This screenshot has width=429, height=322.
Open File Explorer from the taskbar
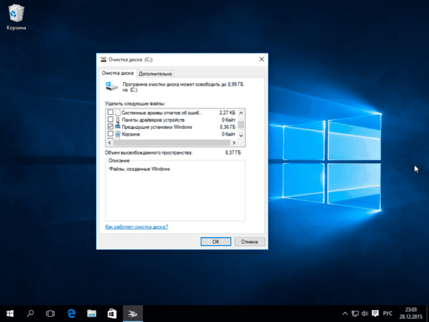point(91,313)
